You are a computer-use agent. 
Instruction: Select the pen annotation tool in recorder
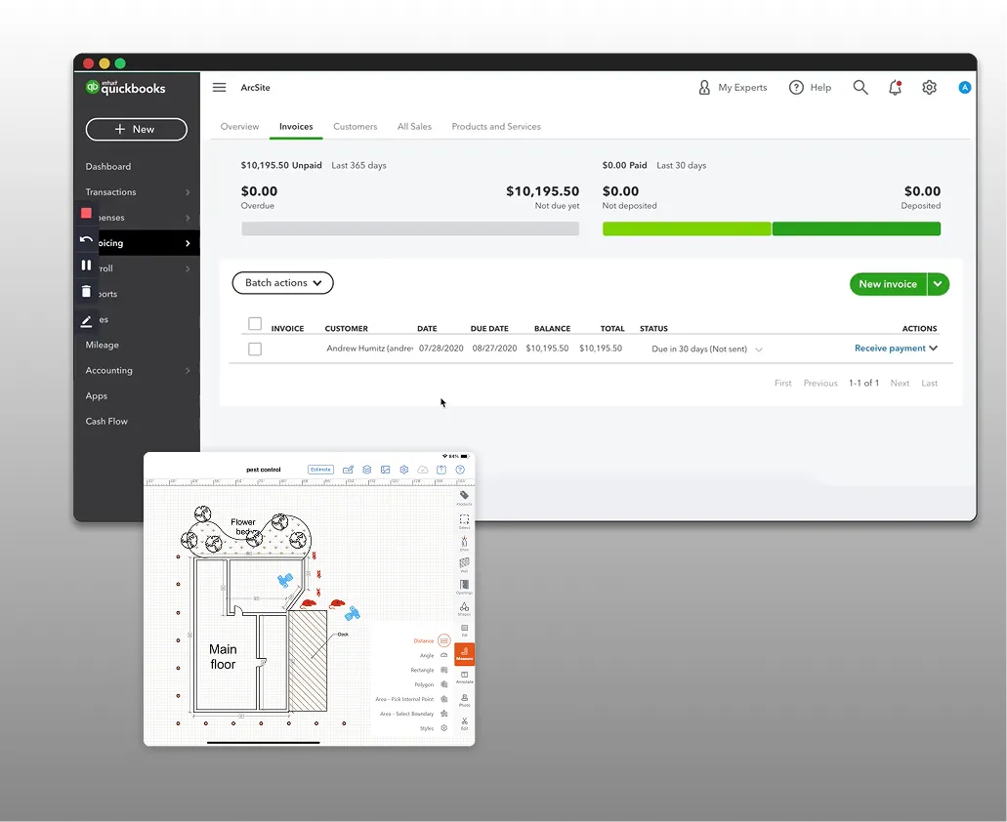[86, 321]
